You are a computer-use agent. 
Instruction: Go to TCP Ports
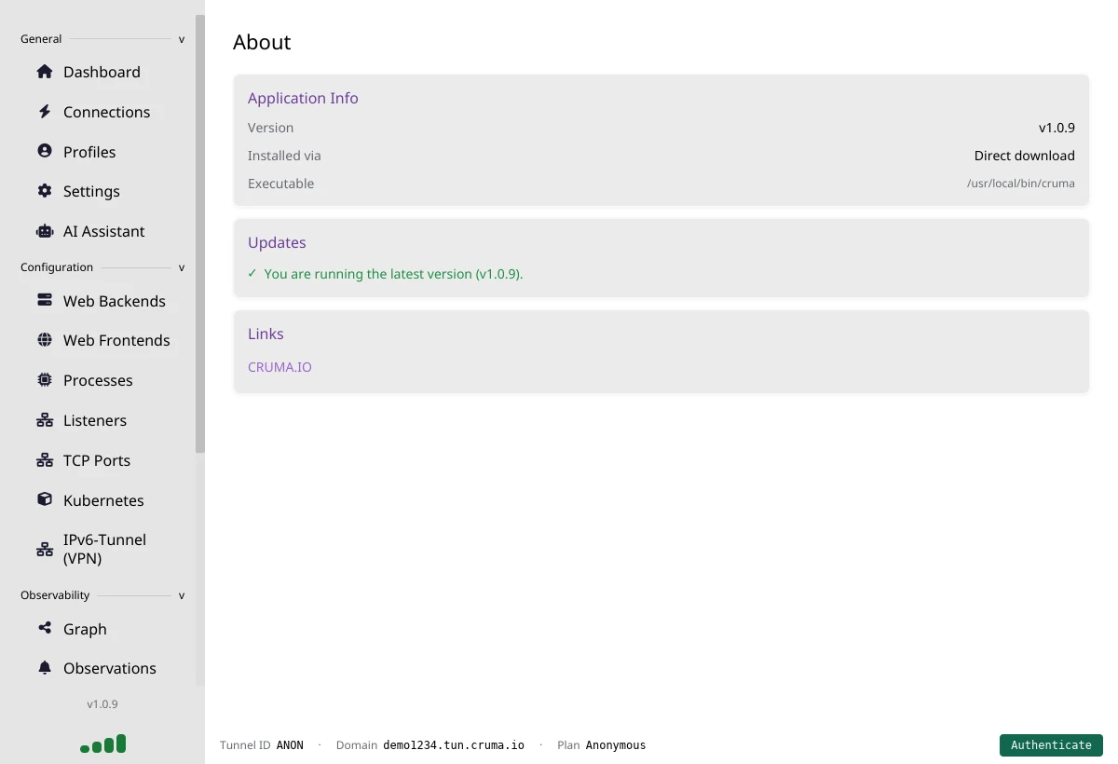(97, 460)
